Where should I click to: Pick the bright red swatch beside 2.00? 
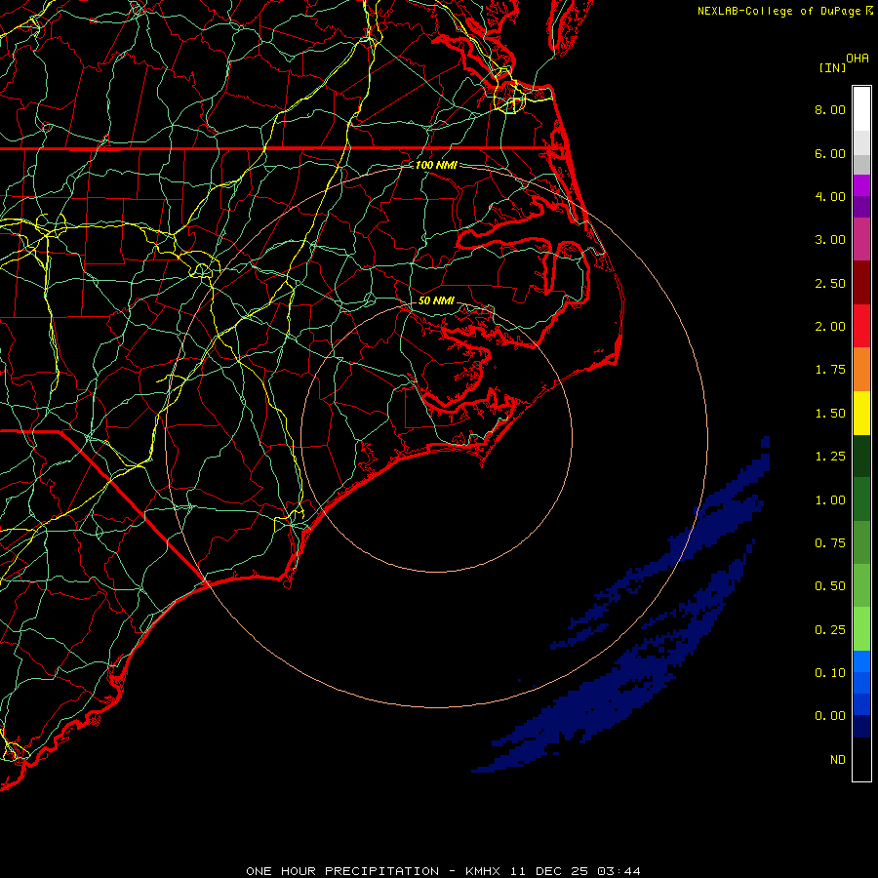861,326
